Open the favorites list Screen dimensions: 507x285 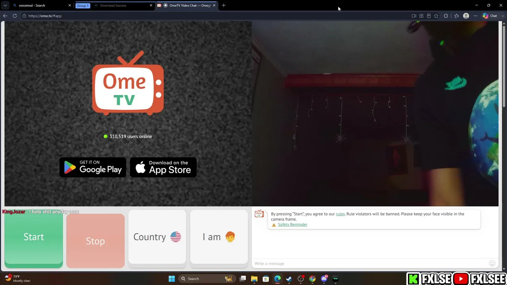(456, 16)
